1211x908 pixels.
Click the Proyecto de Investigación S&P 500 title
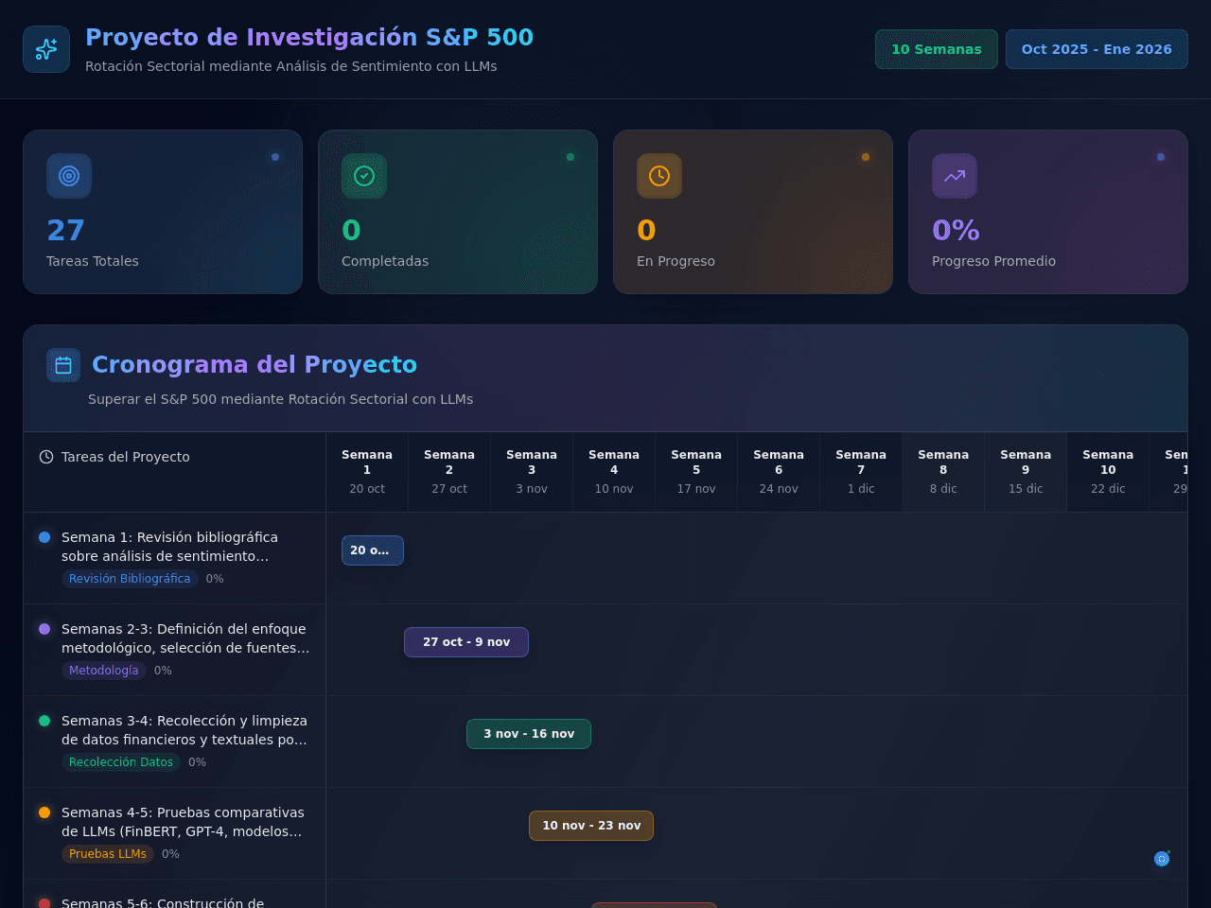(x=309, y=38)
